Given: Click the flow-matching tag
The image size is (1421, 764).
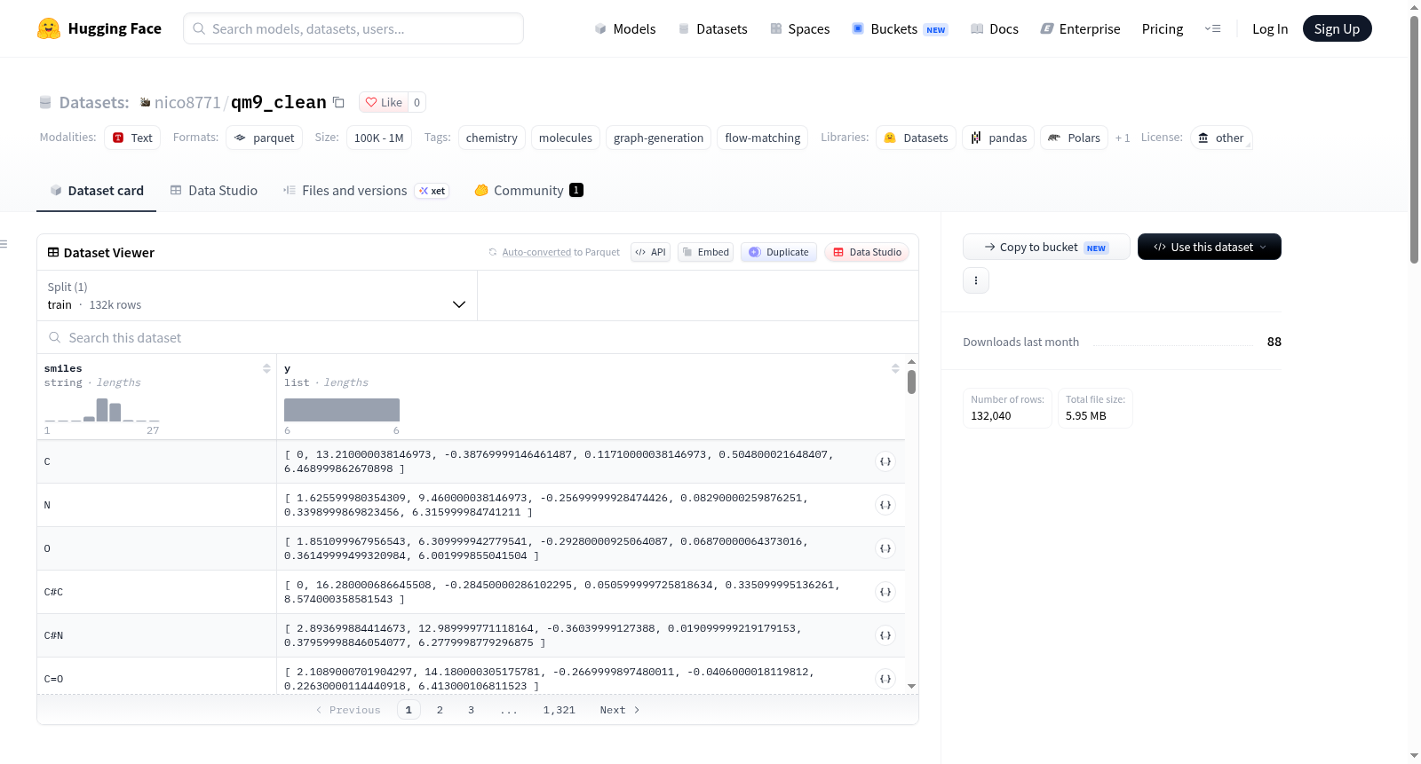Looking at the screenshot, I should (762, 138).
